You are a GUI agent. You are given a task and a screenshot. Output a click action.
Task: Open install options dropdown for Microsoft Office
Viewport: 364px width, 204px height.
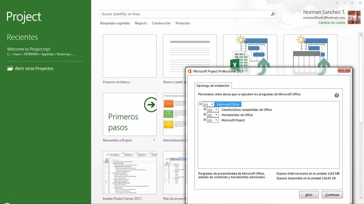pos(208,104)
